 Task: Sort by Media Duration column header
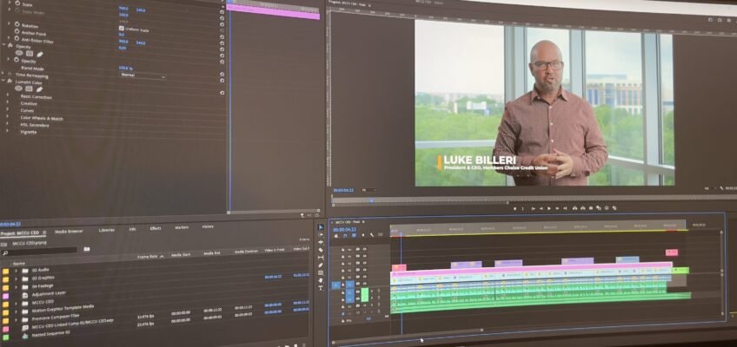click(246, 252)
